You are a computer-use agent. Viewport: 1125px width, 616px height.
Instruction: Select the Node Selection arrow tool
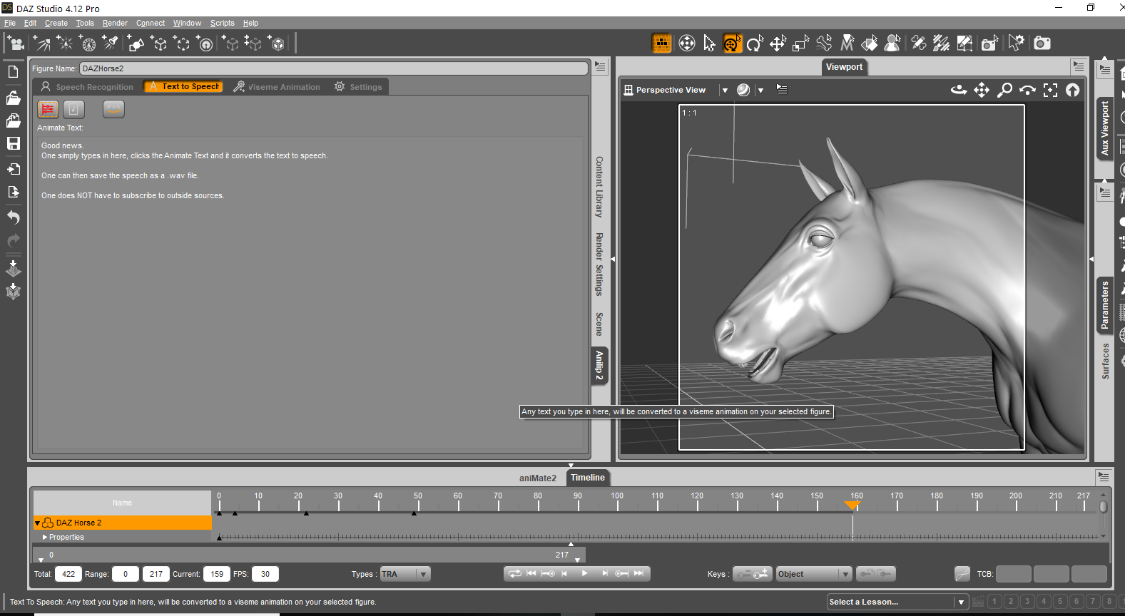(709, 43)
